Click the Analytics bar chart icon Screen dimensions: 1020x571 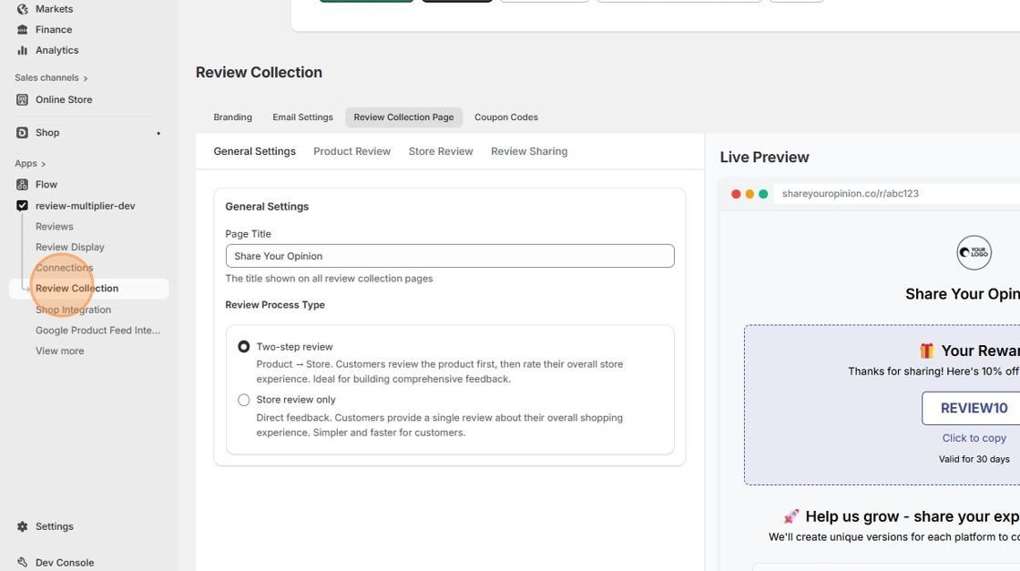(x=23, y=51)
